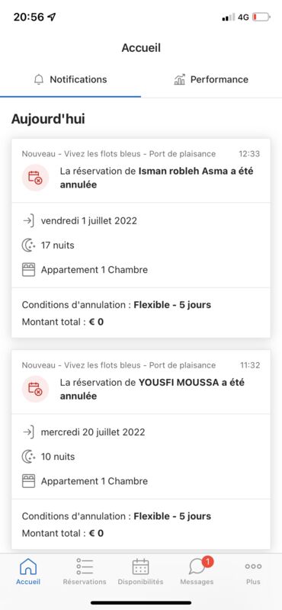The height and width of the screenshot is (610, 282).
Task: Tap the Performance chart icon
Action: (179, 80)
